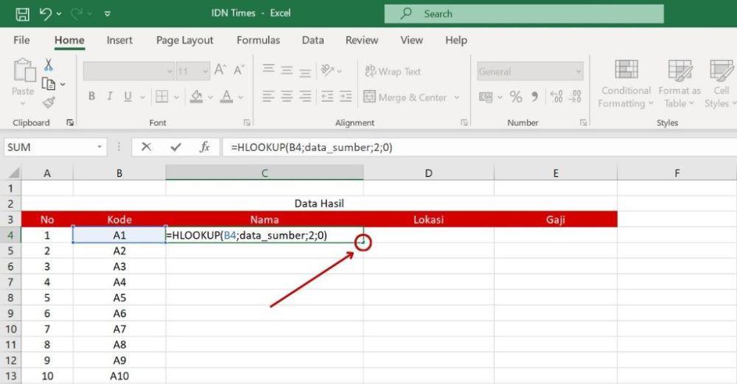Select cell B5 containing A2

[x=119, y=251]
